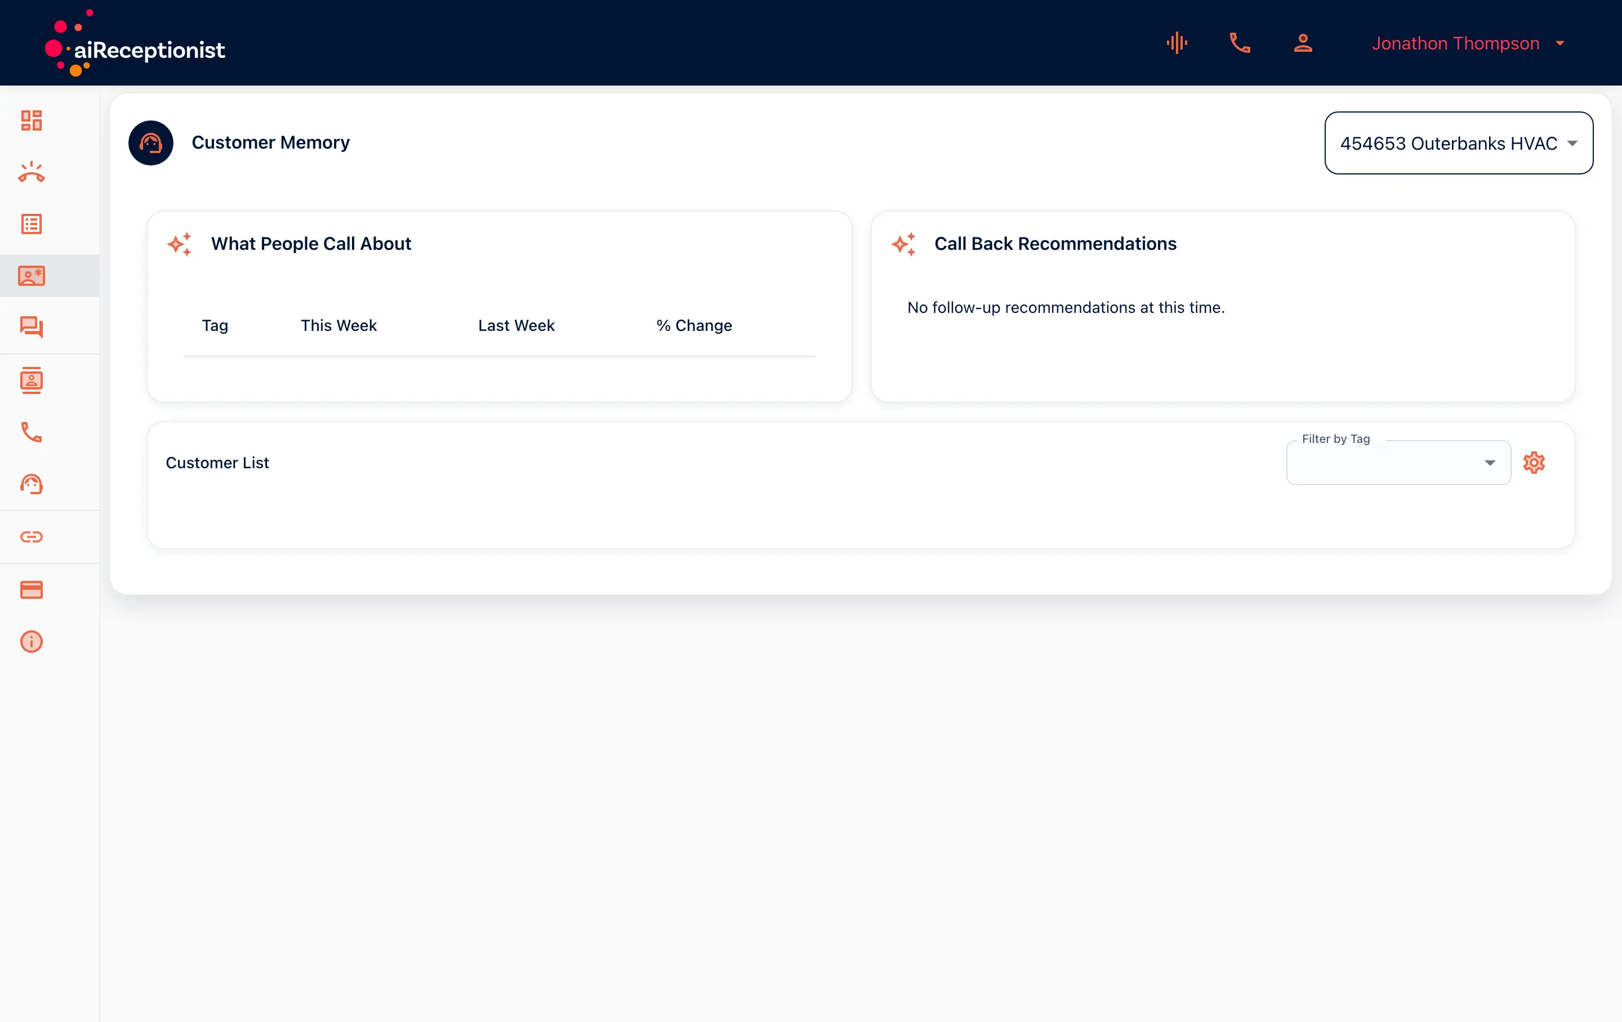Screen dimensions: 1622x1022
Task: Expand the Jonathon Thompson user menu
Action: coord(1468,43)
